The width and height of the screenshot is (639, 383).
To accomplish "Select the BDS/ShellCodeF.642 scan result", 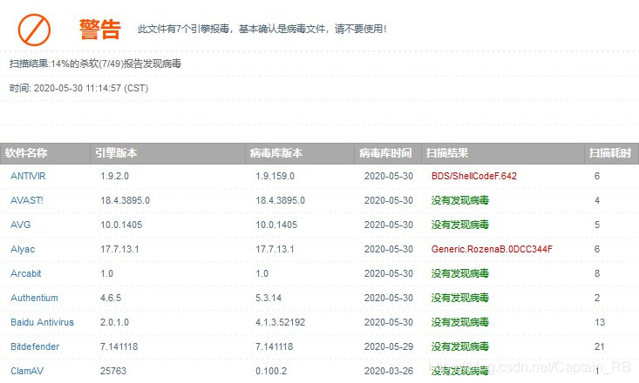I will pos(474,176).
